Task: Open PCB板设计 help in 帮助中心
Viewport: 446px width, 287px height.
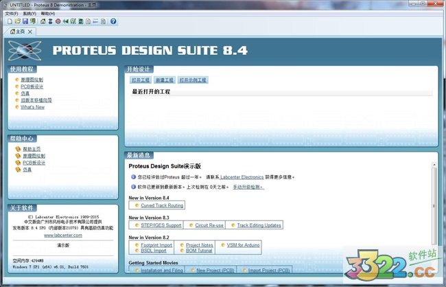Action: click(34, 163)
